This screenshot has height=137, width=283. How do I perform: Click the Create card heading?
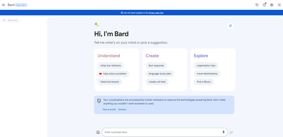pyautogui.click(x=152, y=56)
